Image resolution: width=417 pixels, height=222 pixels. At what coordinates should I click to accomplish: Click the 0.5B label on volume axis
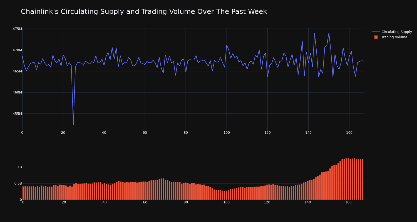[x=18, y=183]
